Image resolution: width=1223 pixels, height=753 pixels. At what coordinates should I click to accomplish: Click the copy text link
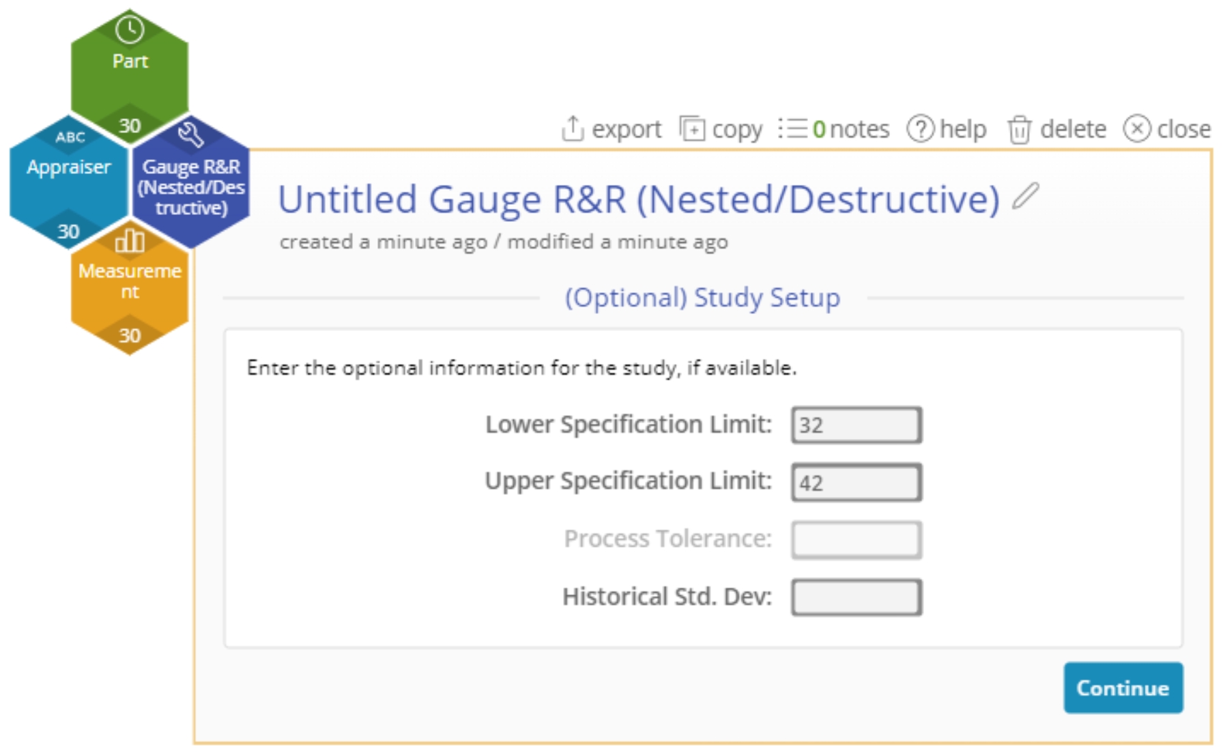pos(737,130)
